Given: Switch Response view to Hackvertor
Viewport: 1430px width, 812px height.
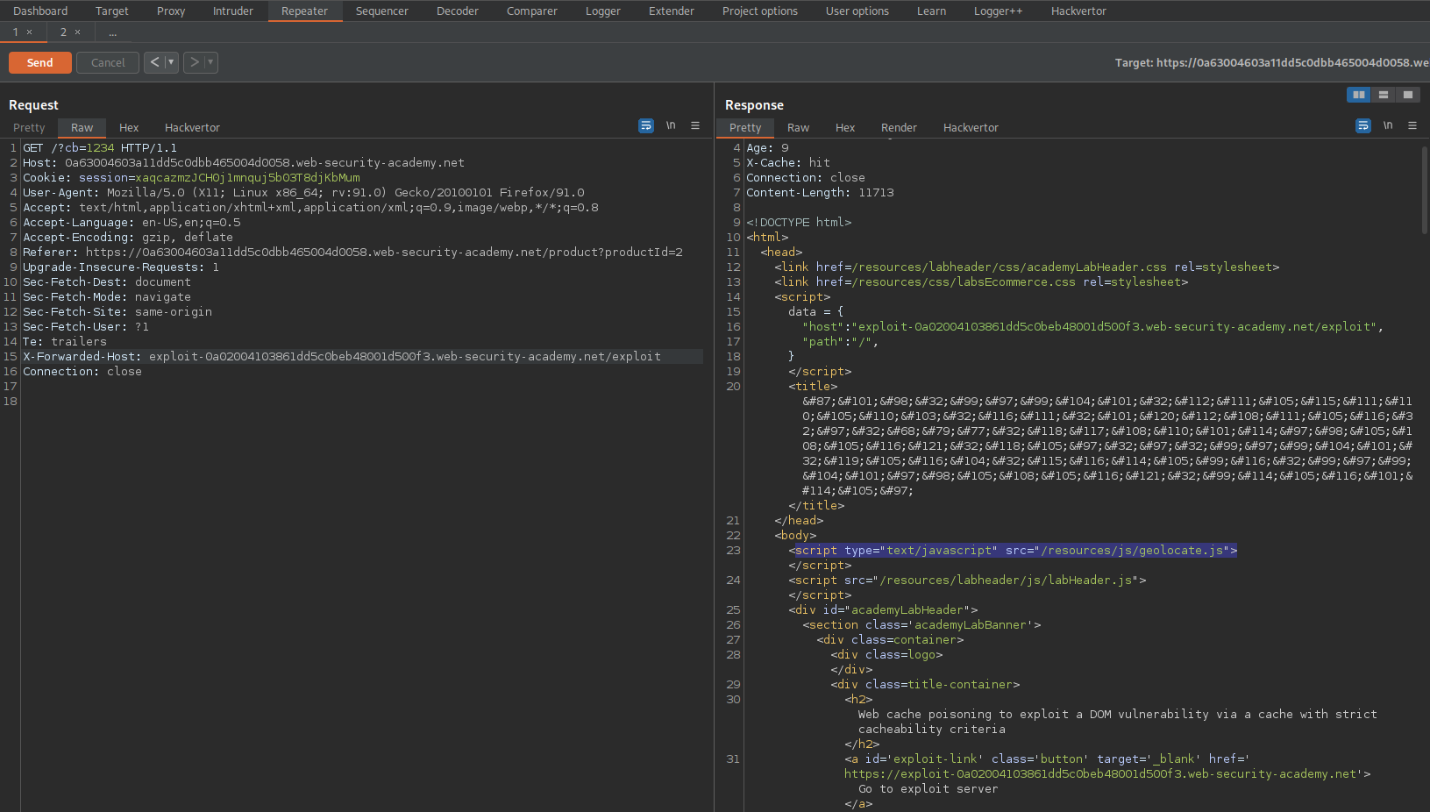Looking at the screenshot, I should [971, 127].
